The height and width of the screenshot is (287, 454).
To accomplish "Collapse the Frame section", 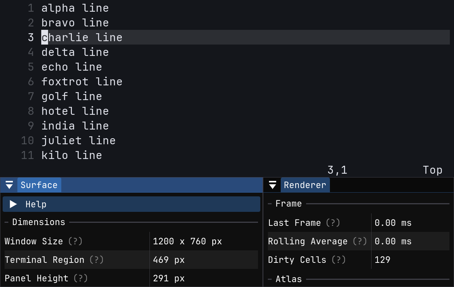I will pos(269,204).
